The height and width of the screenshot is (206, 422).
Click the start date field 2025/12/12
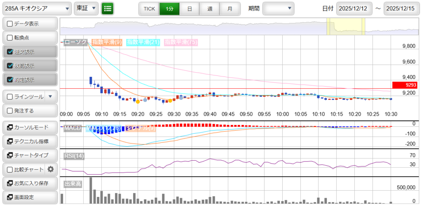tap(354, 8)
